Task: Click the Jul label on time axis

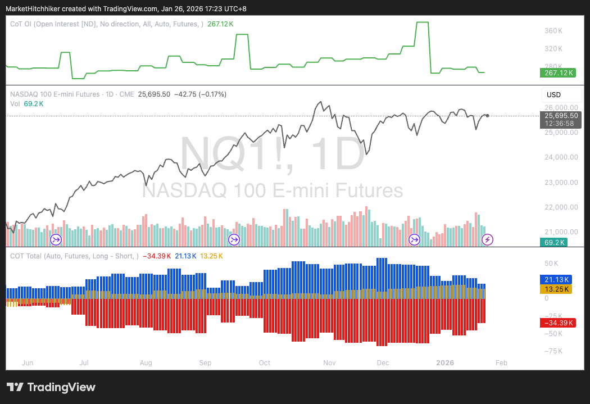Action: tap(84, 362)
